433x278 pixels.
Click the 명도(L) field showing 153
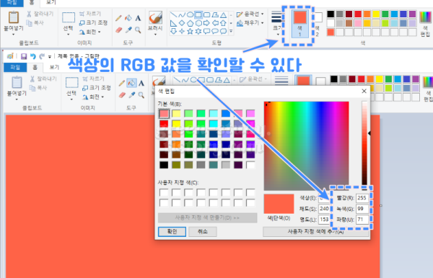(324, 220)
